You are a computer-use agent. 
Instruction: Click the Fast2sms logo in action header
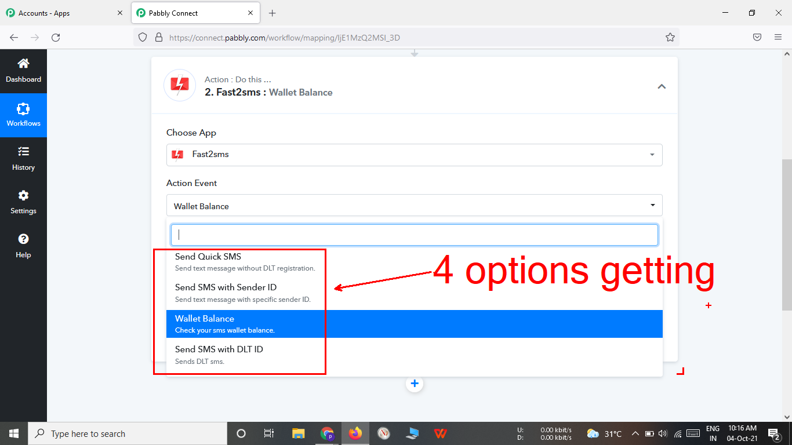(x=180, y=85)
